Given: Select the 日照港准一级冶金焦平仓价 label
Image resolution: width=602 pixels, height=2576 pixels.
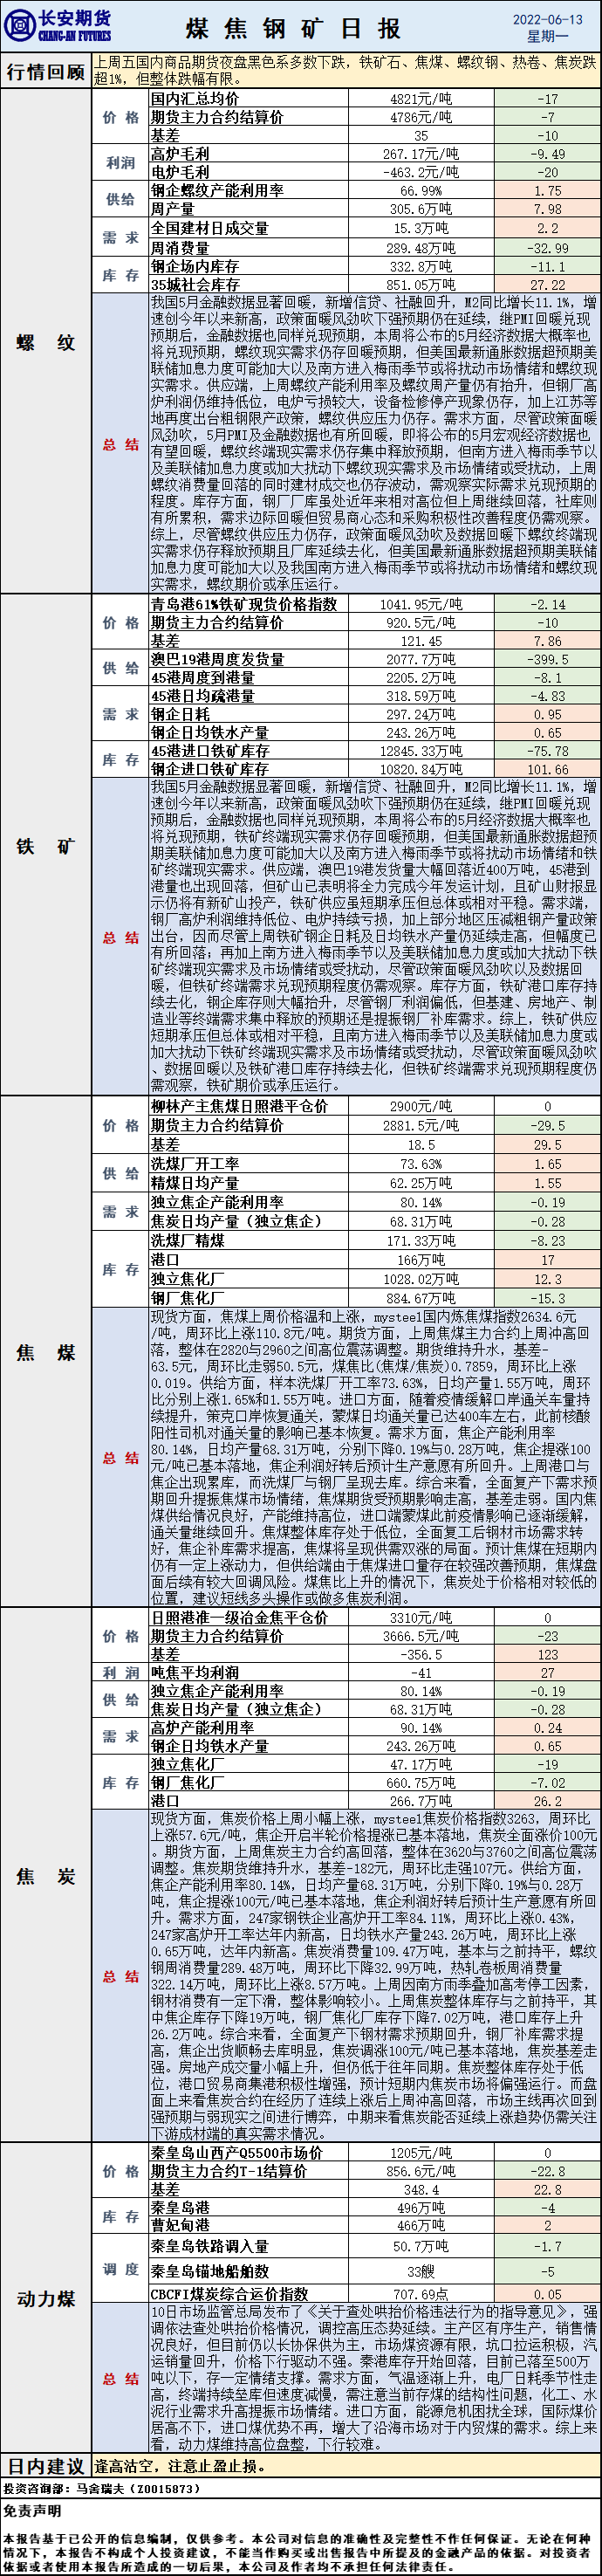Looking at the screenshot, I should [x=239, y=1617].
